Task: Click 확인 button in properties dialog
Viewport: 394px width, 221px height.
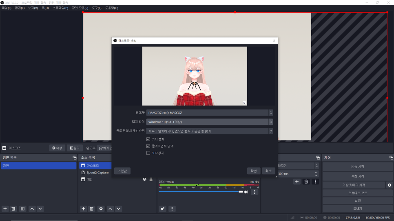Action: [254, 171]
